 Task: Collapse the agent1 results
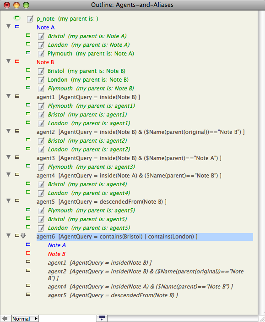tap(8, 96)
